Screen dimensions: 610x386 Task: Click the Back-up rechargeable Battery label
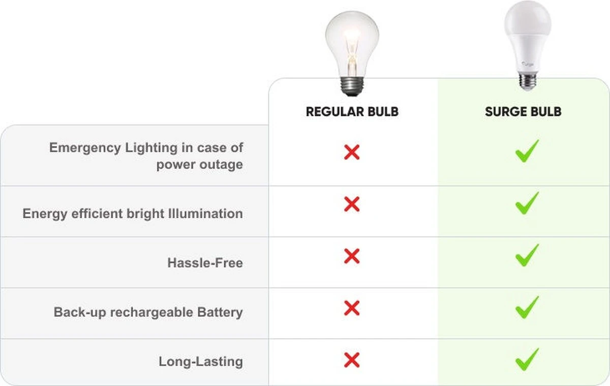point(148,312)
